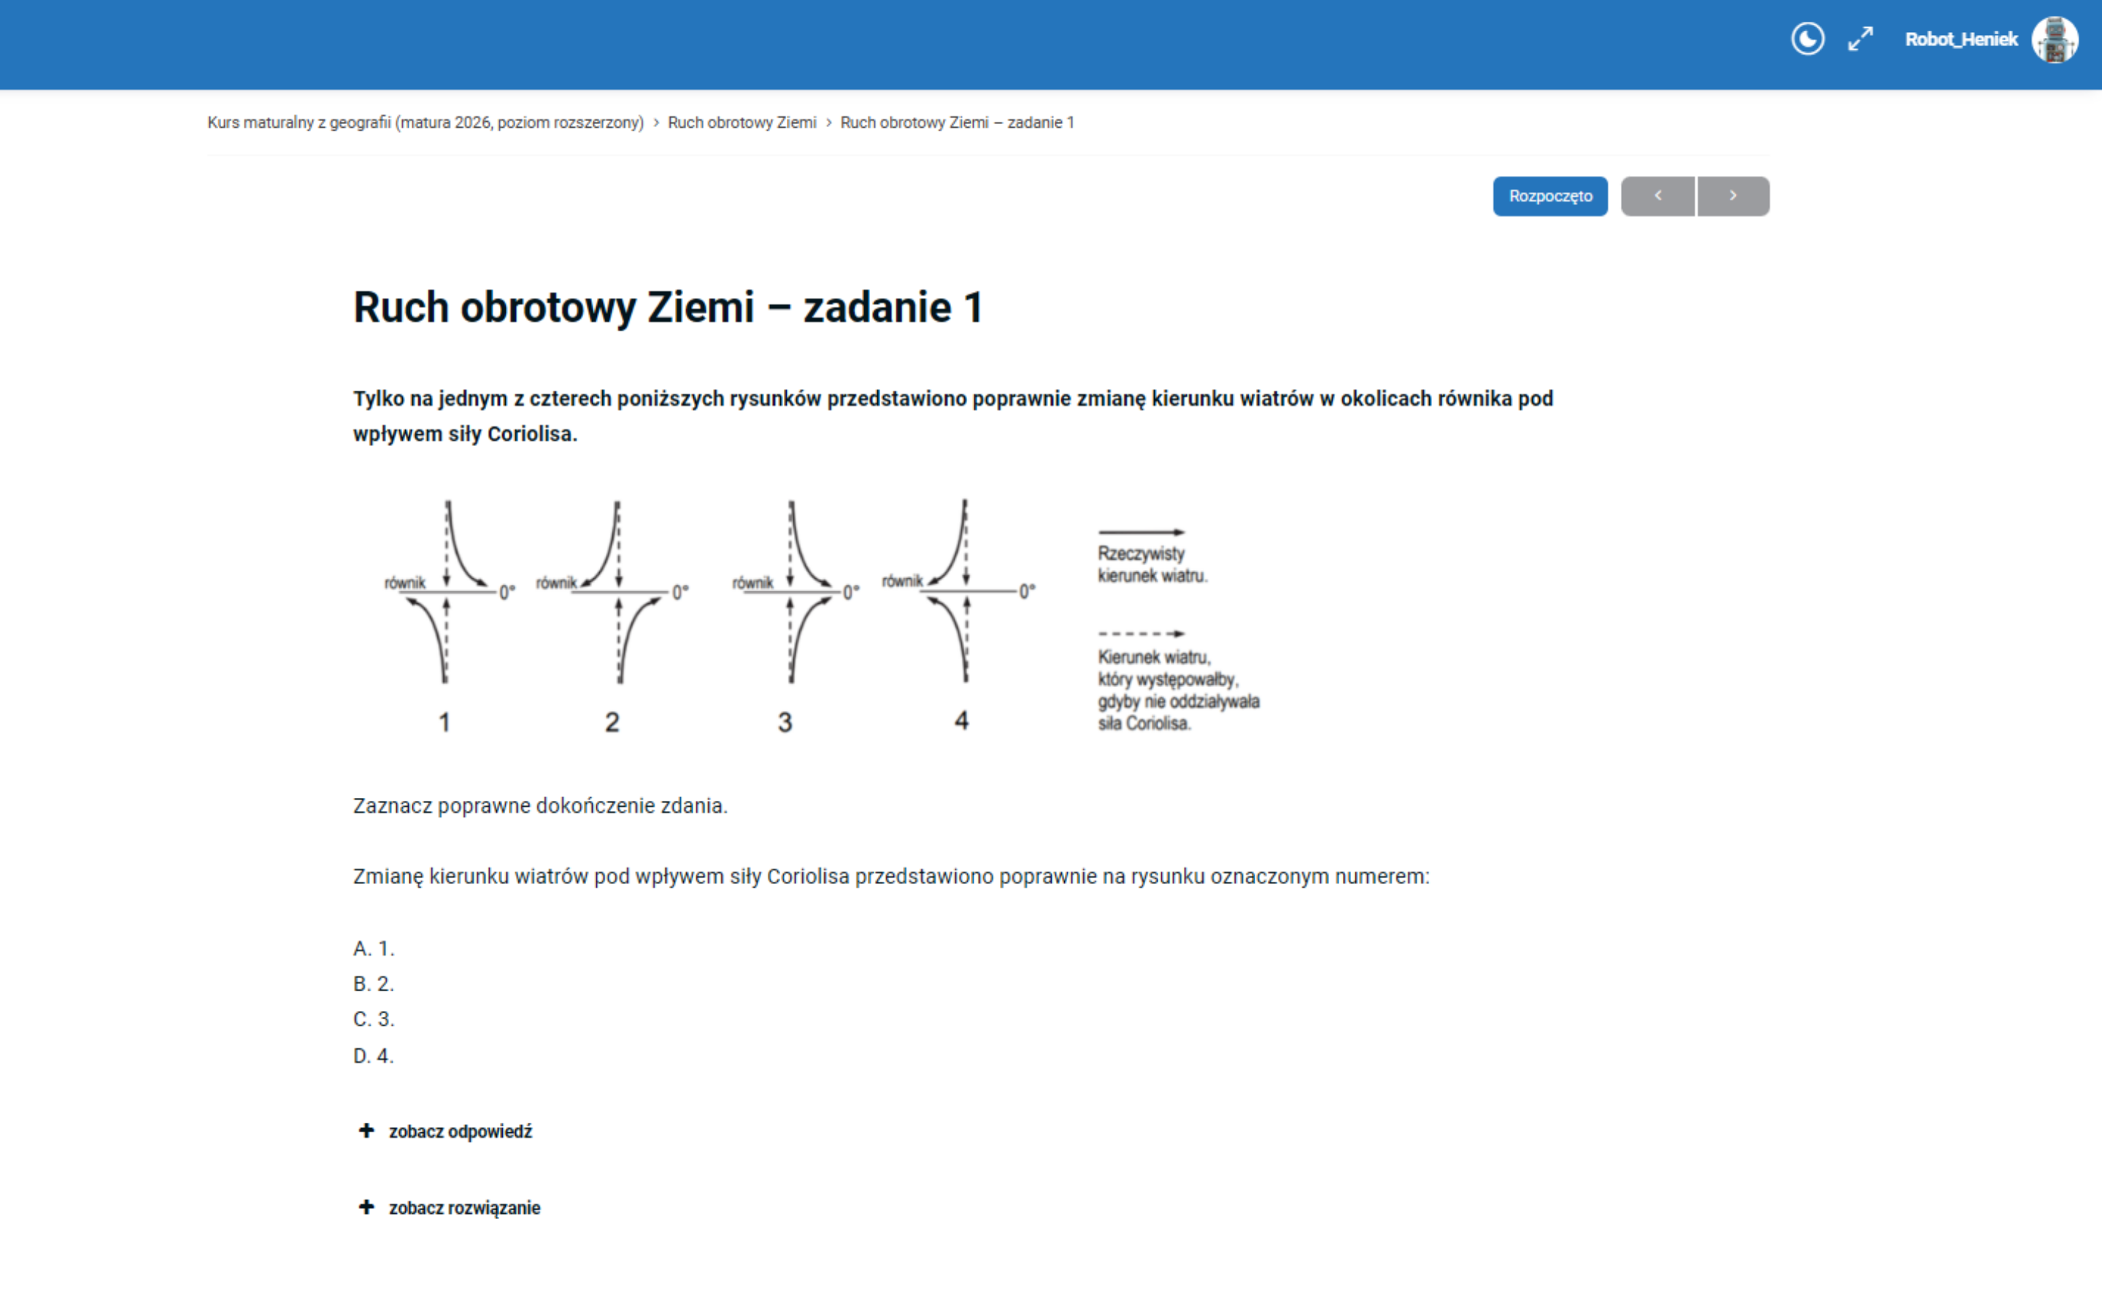
Task: Select answer option D. 4.
Action: pos(374,1056)
